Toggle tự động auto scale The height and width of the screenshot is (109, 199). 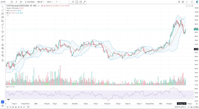(196, 107)
